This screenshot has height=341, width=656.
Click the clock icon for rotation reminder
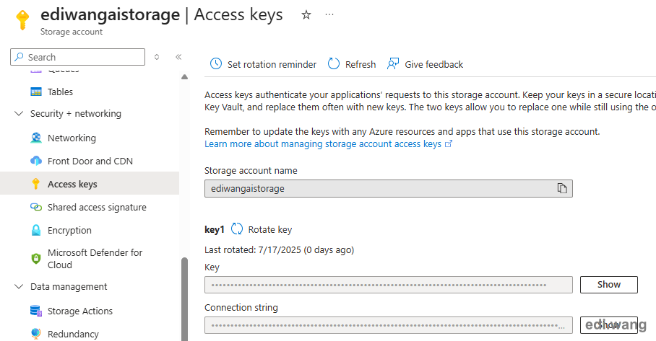tap(216, 64)
